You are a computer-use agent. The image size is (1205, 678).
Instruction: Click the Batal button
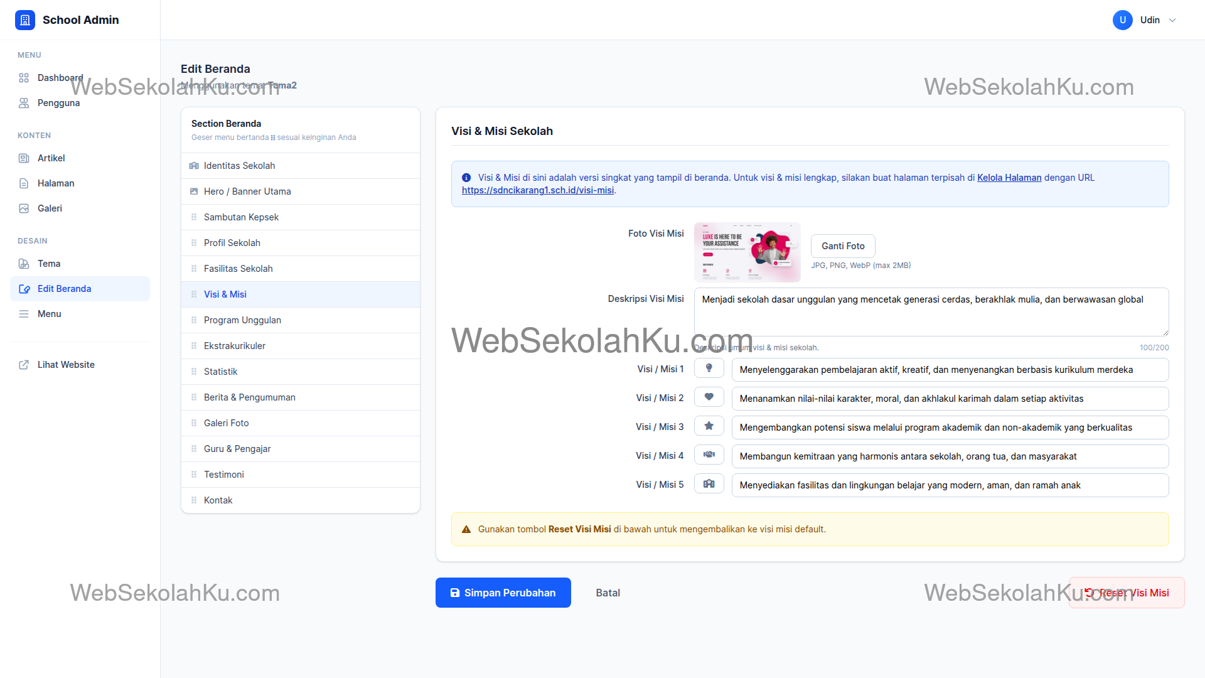tap(608, 593)
